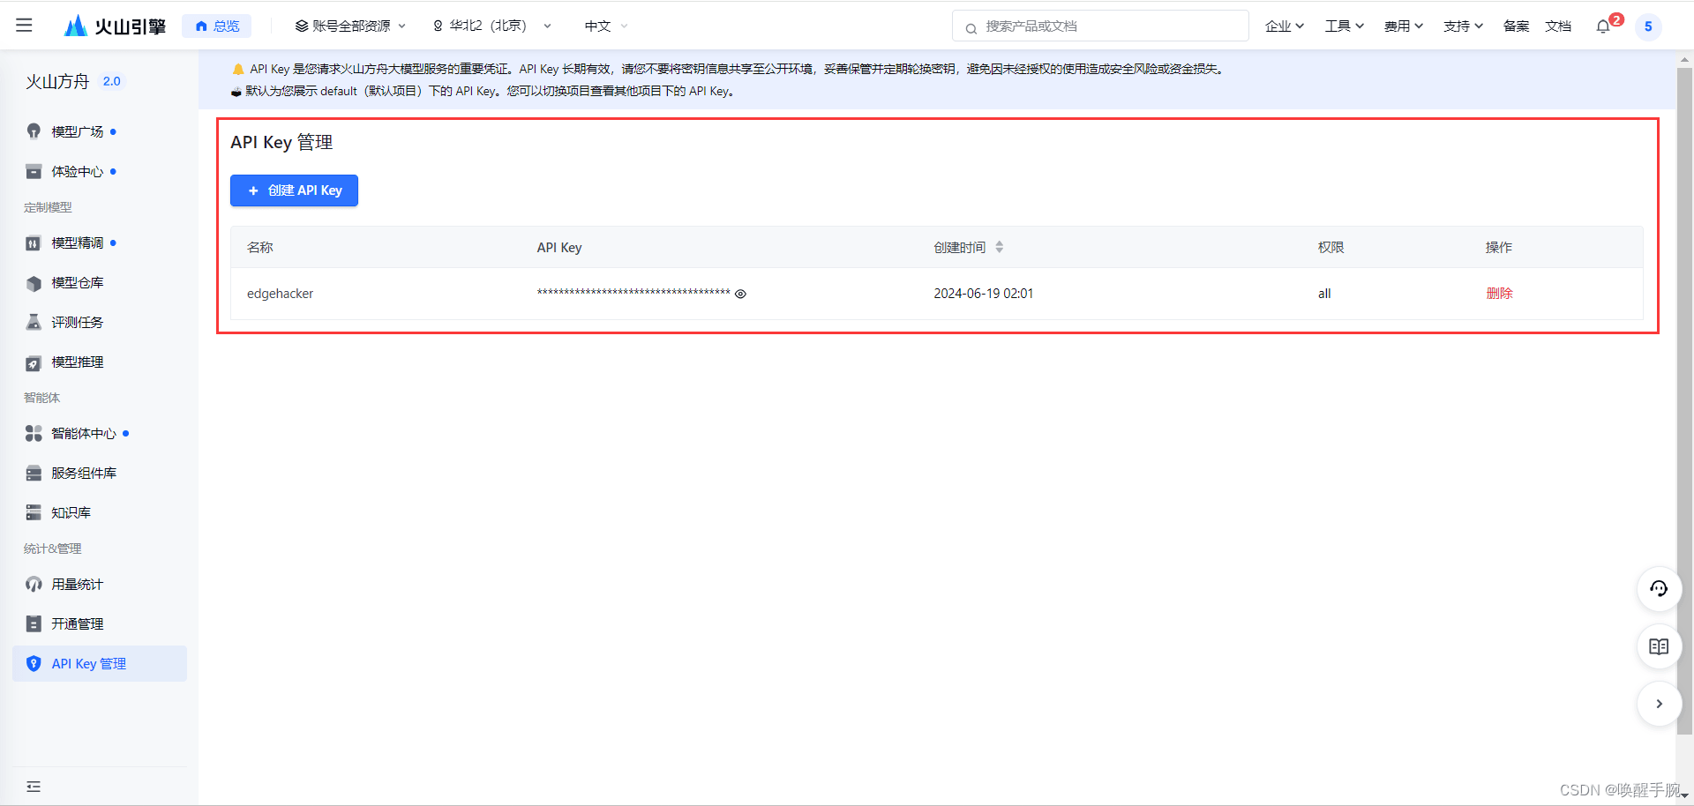The height and width of the screenshot is (806, 1694).
Task: Collapse the sidebar with the bottom icon
Action: [34, 787]
